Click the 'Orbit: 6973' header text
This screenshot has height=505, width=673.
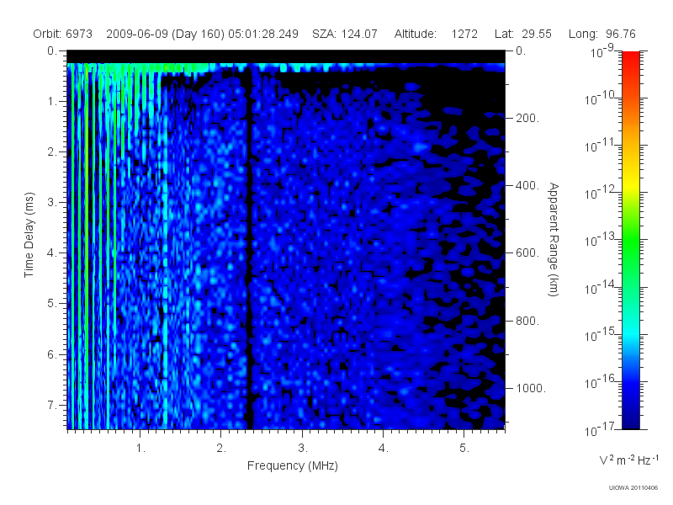click(62, 34)
